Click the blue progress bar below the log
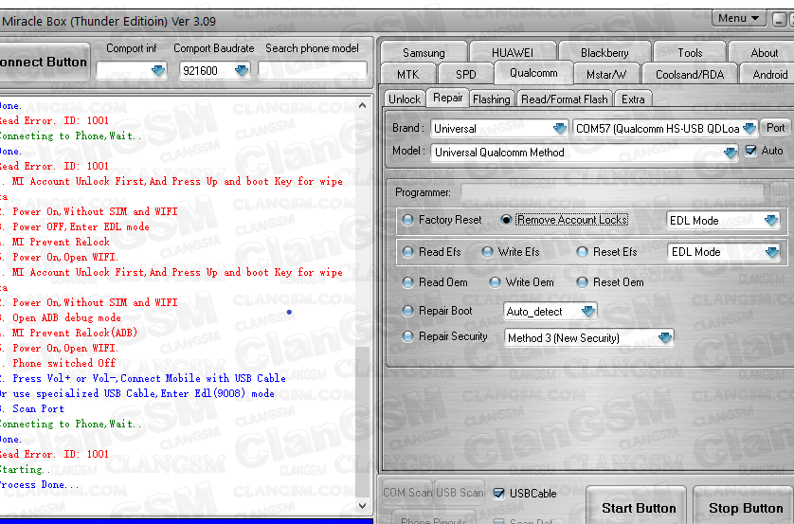The image size is (794, 524). coord(187,521)
